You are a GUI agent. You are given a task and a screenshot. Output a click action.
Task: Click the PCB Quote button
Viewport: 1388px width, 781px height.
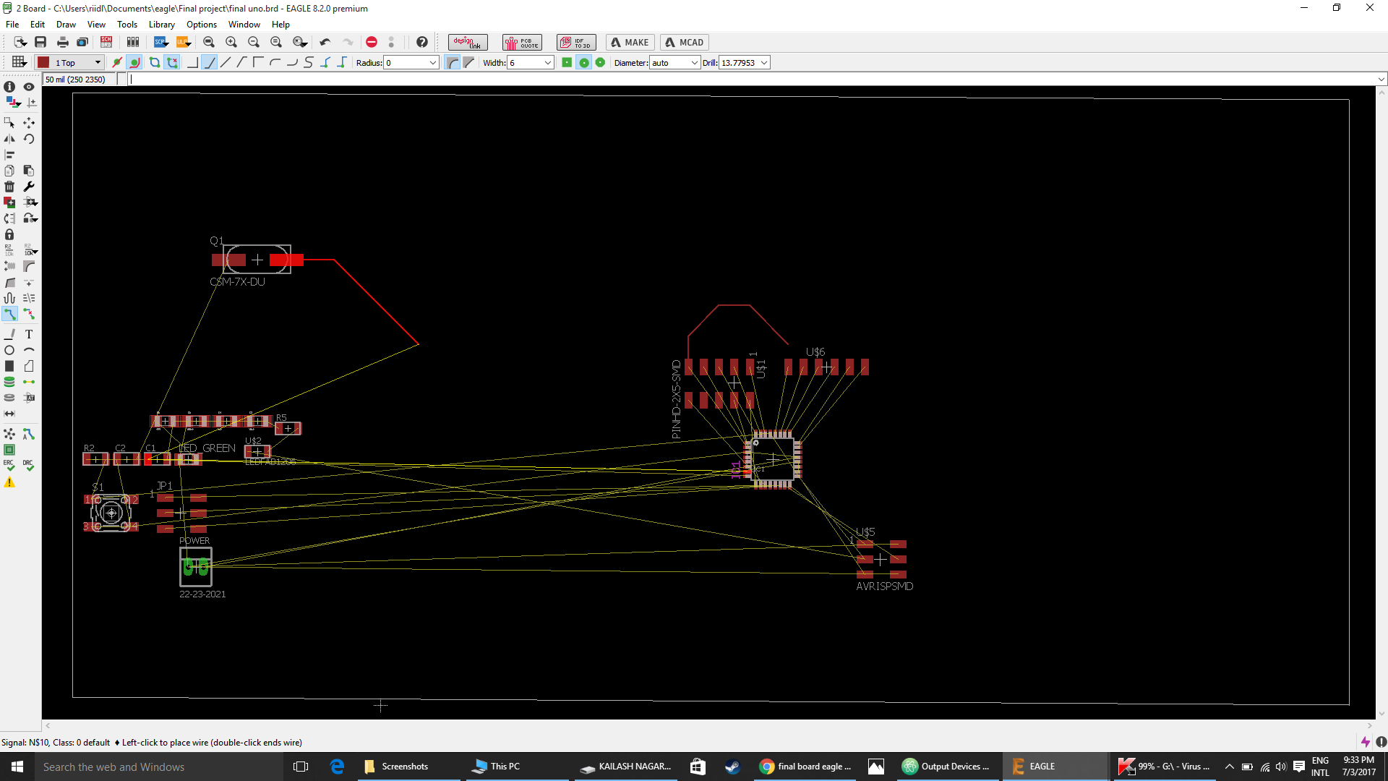coord(522,42)
